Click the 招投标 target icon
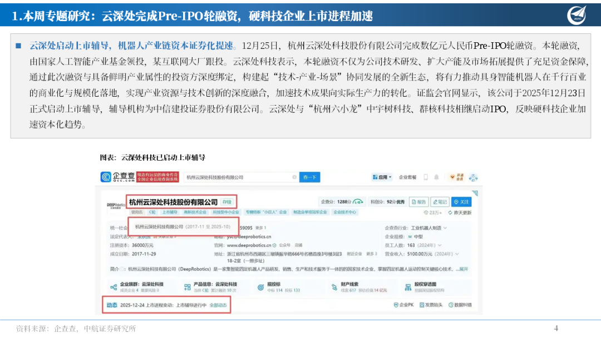 [260, 287]
